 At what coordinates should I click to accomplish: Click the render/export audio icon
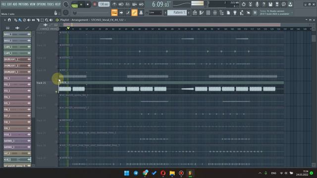pos(277,4)
